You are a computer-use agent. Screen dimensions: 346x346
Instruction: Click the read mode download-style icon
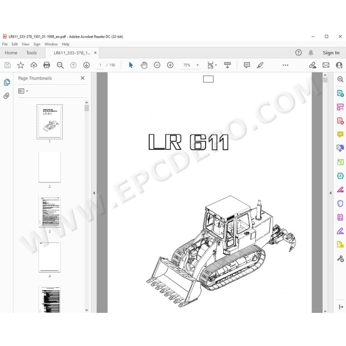click(227, 65)
